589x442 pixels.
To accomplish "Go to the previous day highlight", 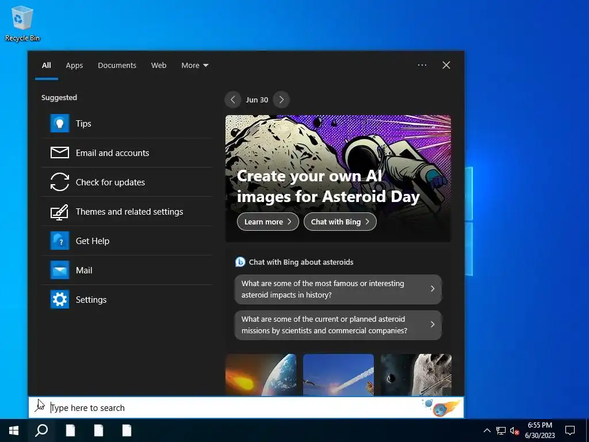I will [233, 100].
